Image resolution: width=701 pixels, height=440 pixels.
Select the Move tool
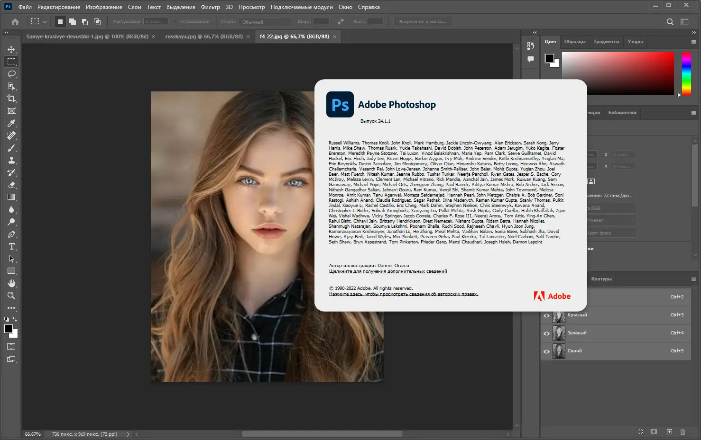click(11, 49)
